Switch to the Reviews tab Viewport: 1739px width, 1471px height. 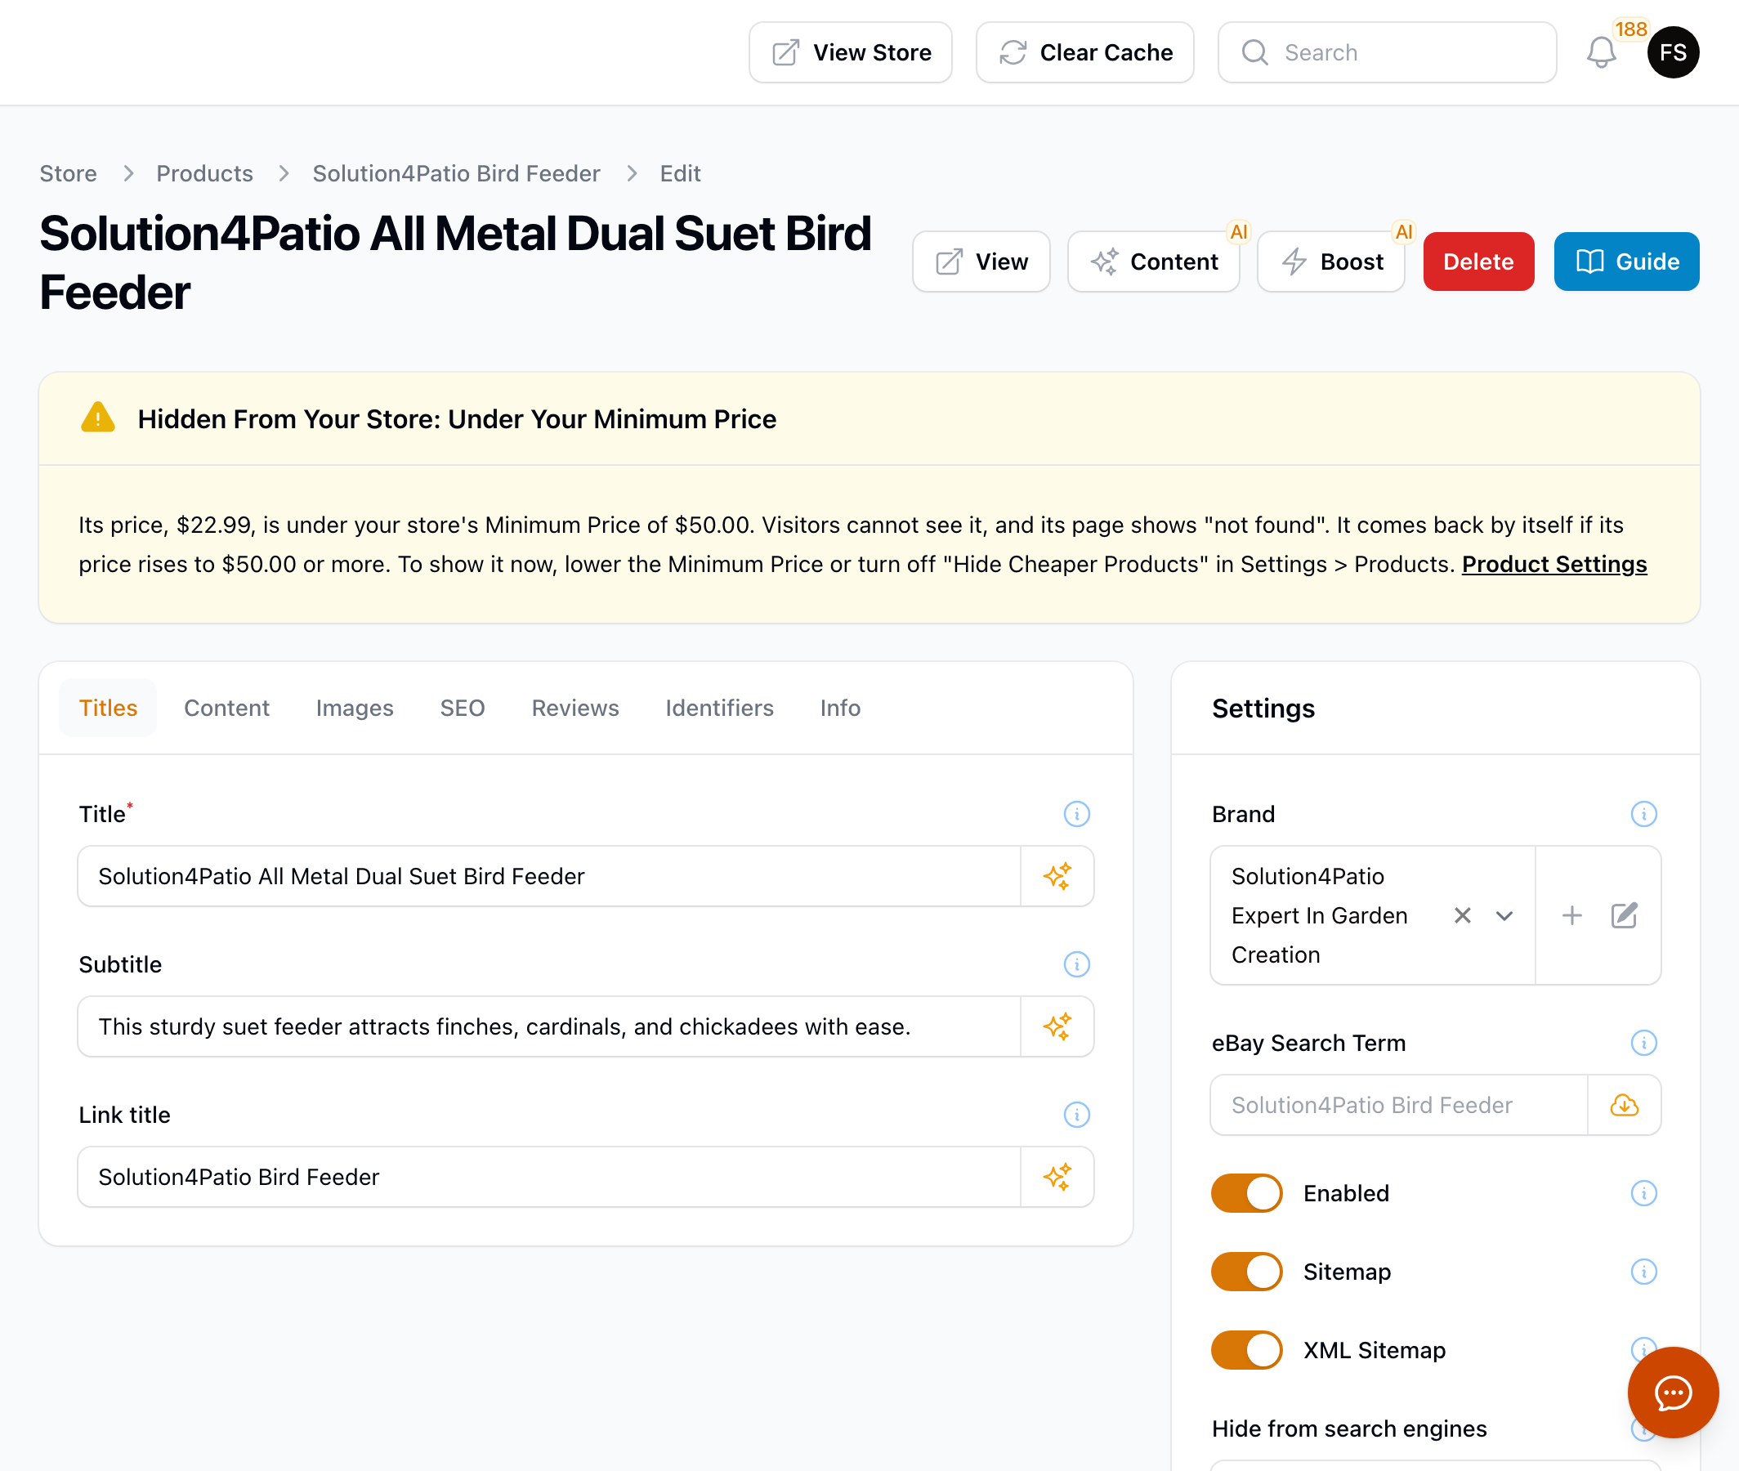(x=575, y=708)
